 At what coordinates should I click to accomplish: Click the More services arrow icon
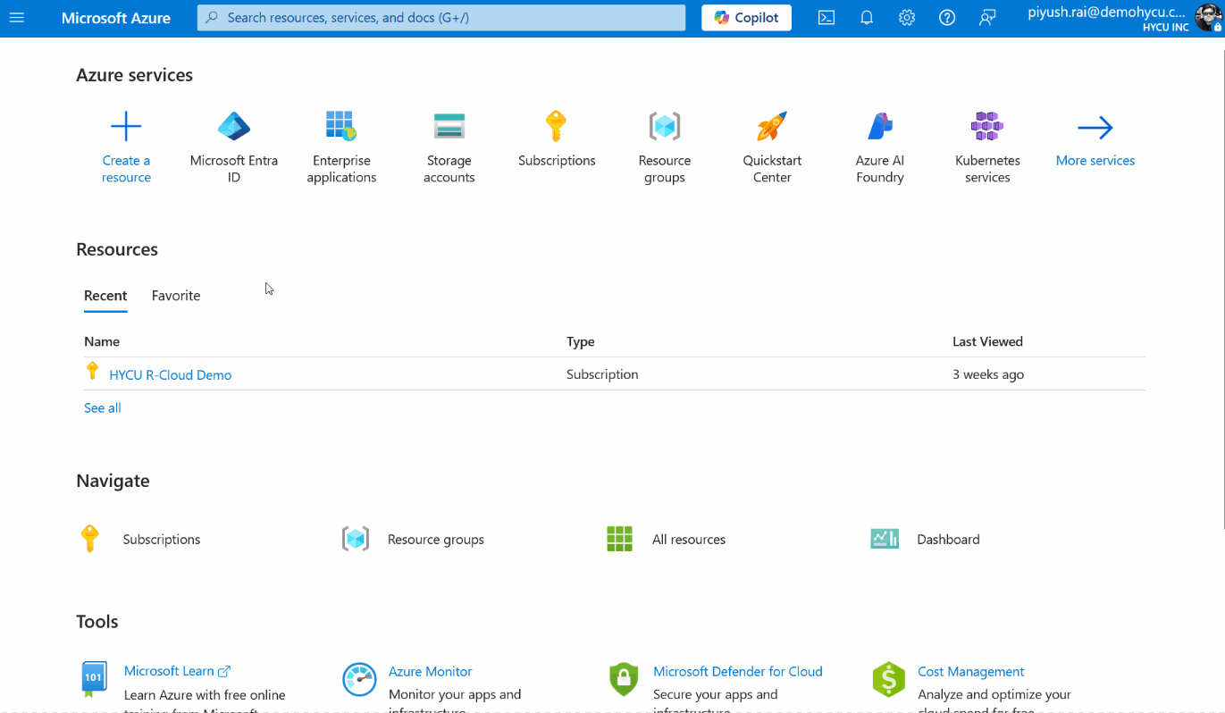[1095, 128]
